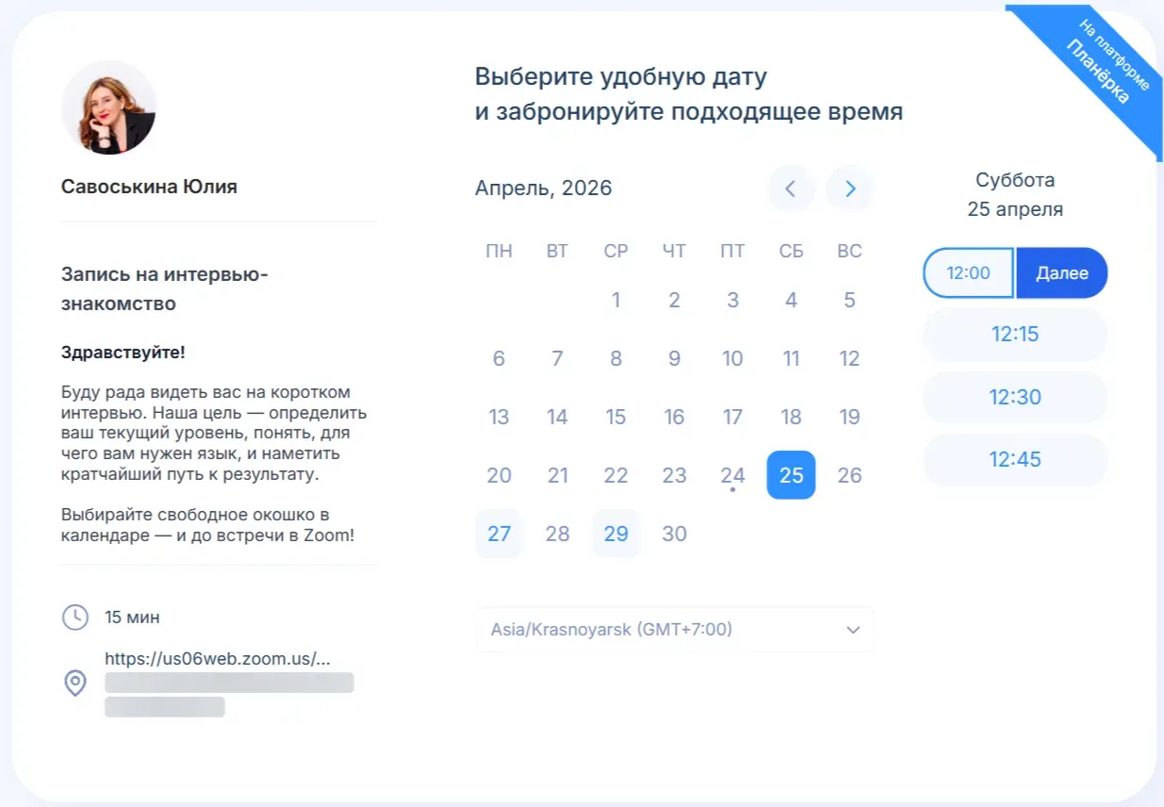This screenshot has width=1164, height=807.
Task: Choose the 12:15 time slot
Action: pos(1014,334)
